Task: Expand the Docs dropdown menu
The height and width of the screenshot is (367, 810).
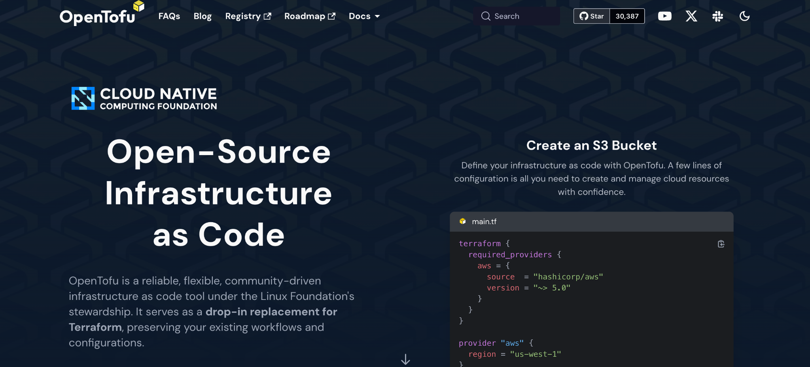Action: click(364, 16)
